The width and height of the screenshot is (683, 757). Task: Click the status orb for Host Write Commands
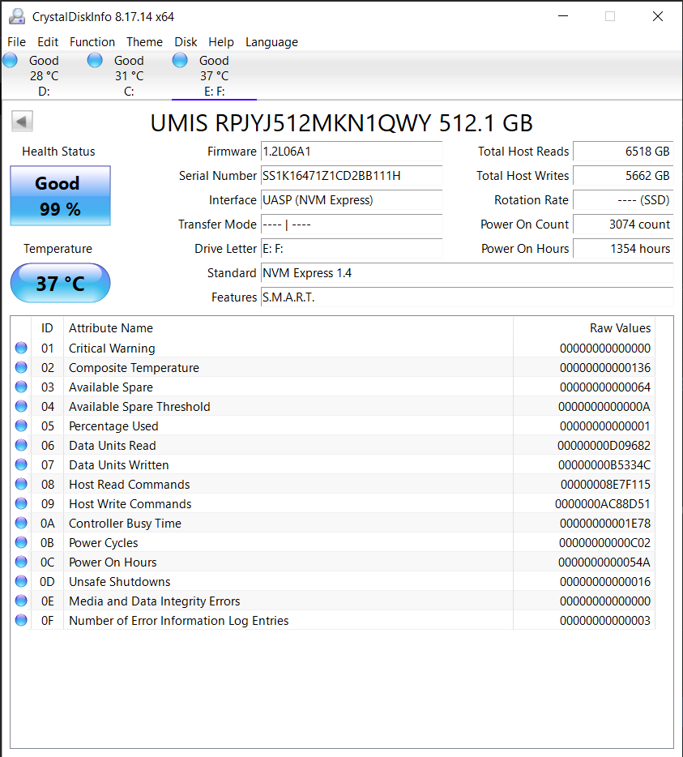21,503
